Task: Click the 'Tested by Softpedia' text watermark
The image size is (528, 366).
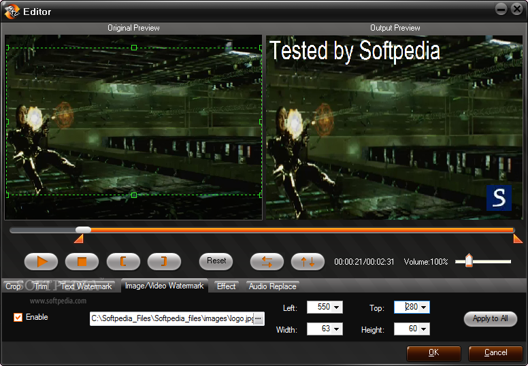Action: (x=355, y=51)
